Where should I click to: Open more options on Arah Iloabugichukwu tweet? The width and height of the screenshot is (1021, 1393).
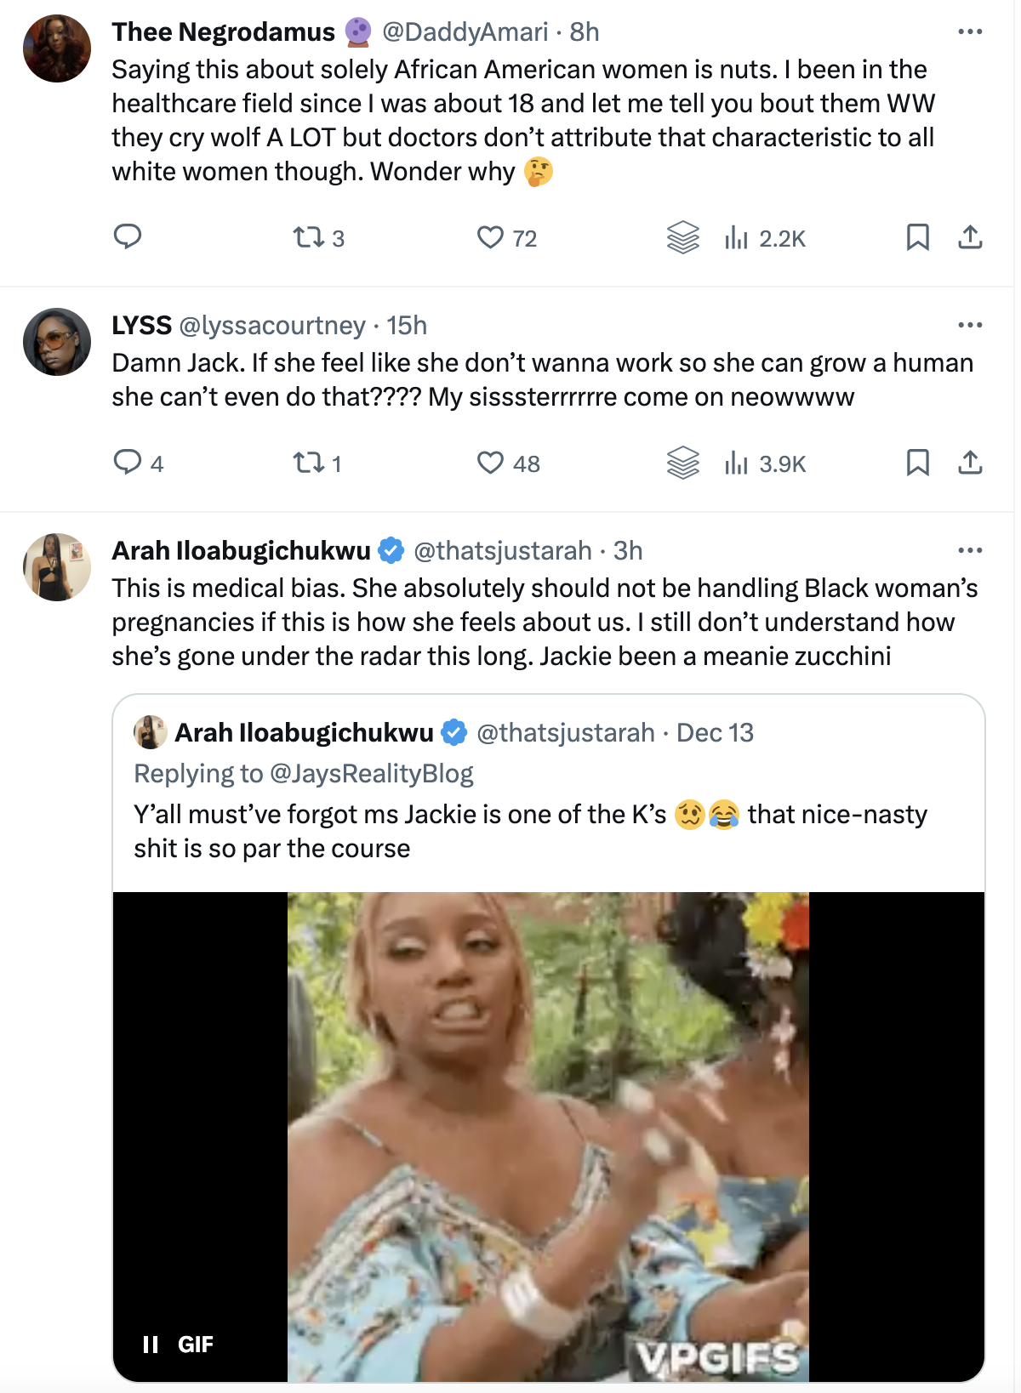[970, 551]
